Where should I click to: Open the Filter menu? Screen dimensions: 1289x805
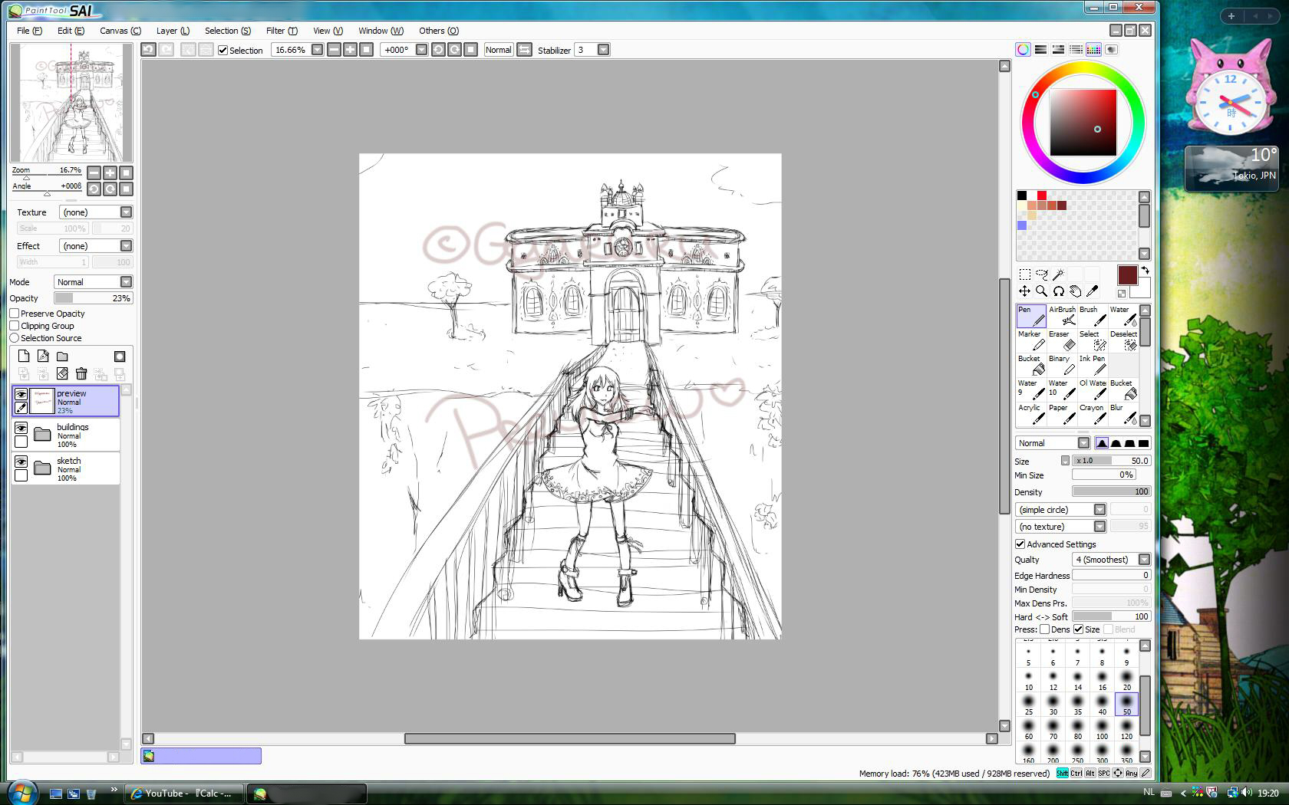point(281,31)
